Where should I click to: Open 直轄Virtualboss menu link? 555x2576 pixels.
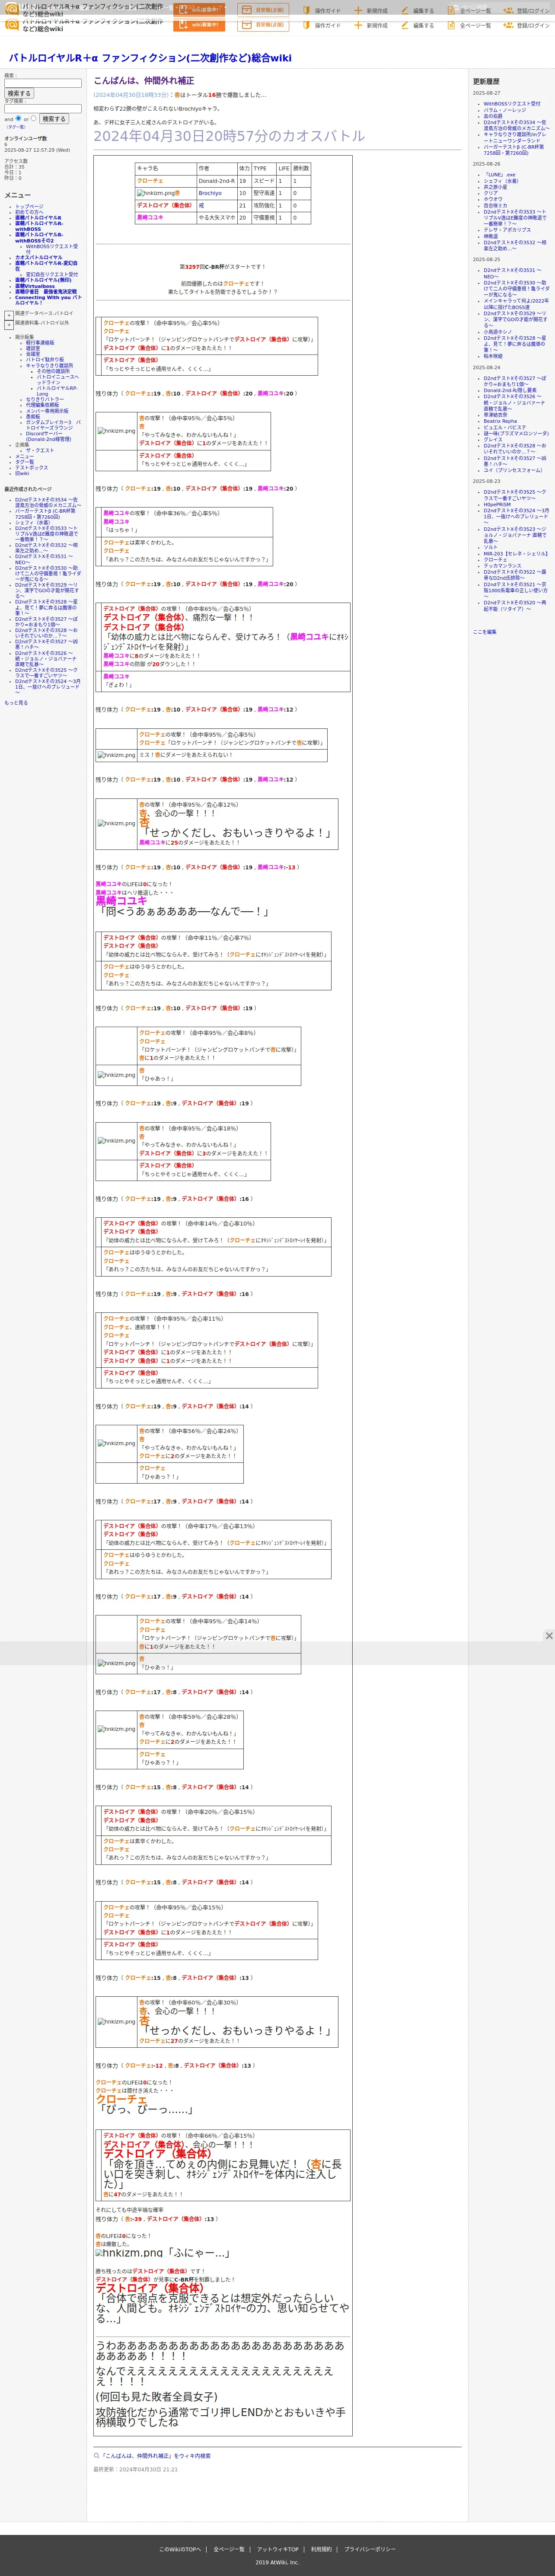coord(35,286)
